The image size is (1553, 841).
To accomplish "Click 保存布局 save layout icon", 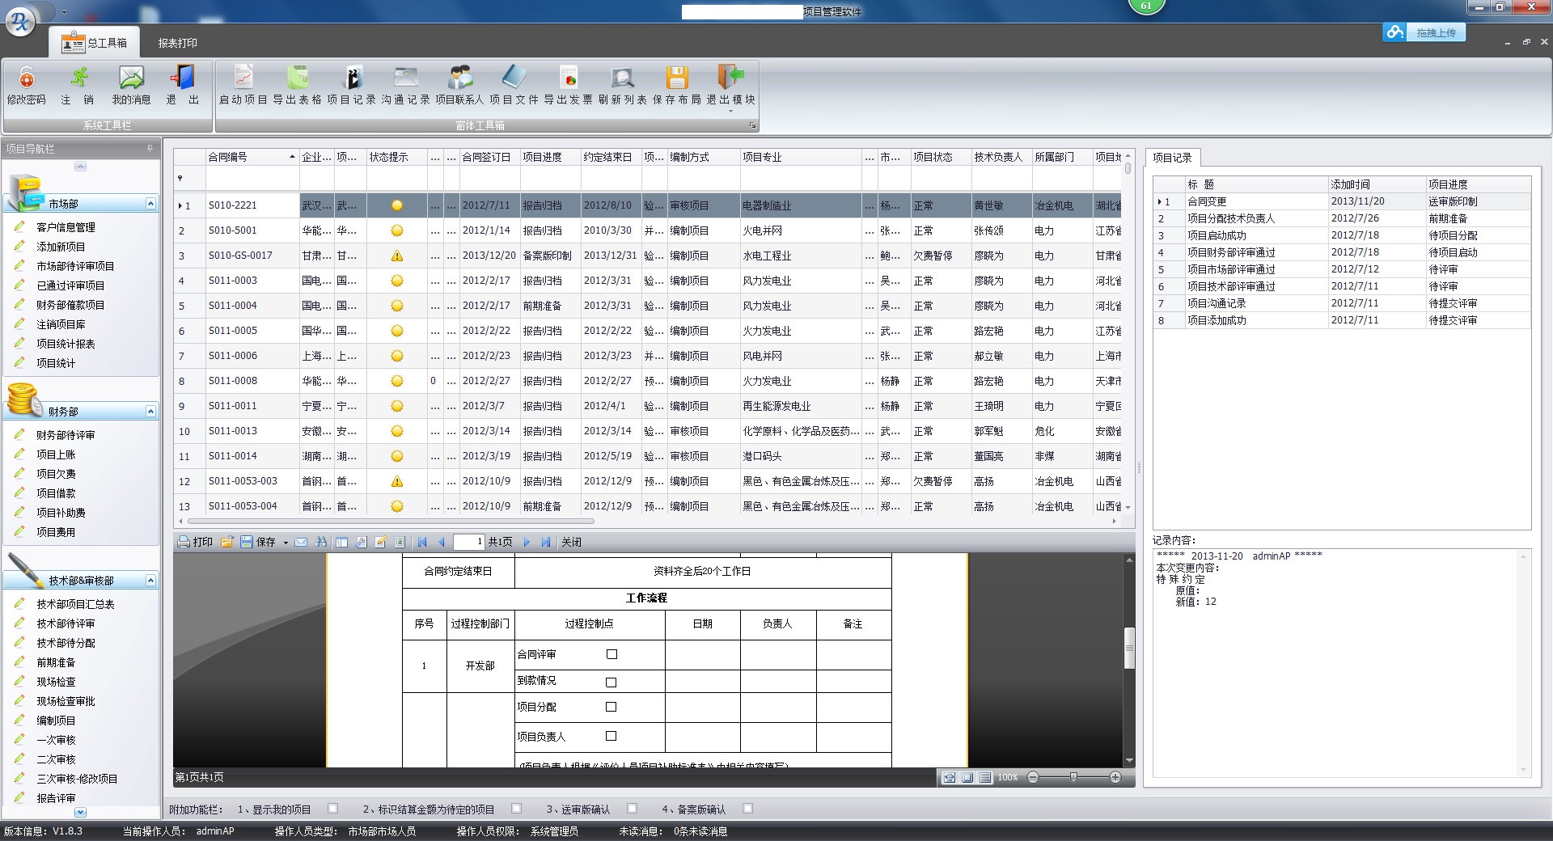I will [x=677, y=79].
